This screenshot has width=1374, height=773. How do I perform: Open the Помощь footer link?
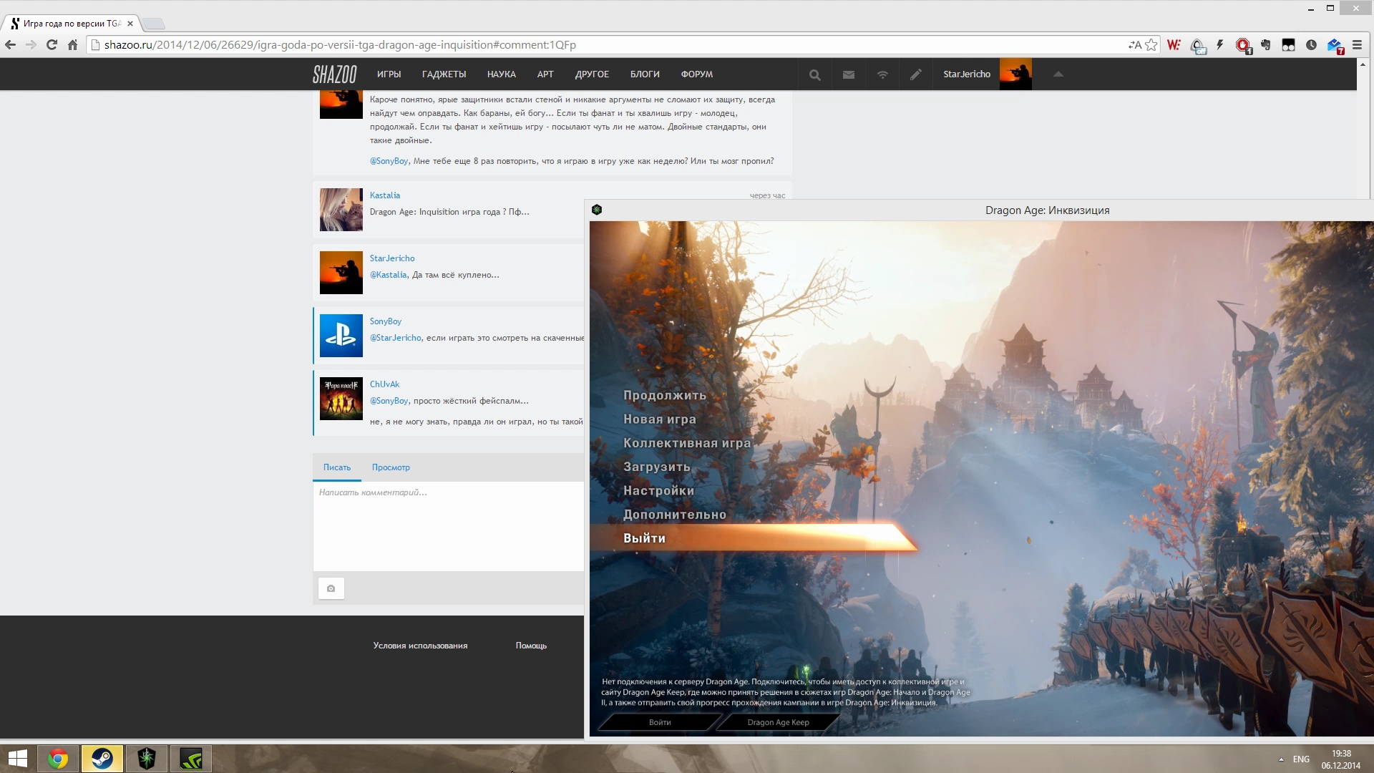tap(531, 646)
